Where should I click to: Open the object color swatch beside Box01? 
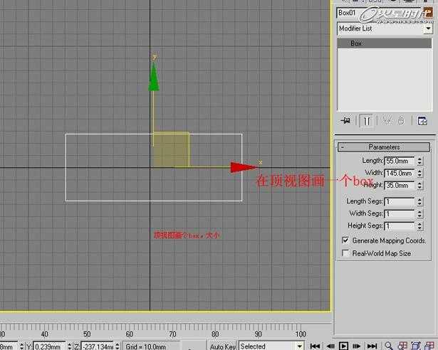pyautogui.click(x=428, y=13)
